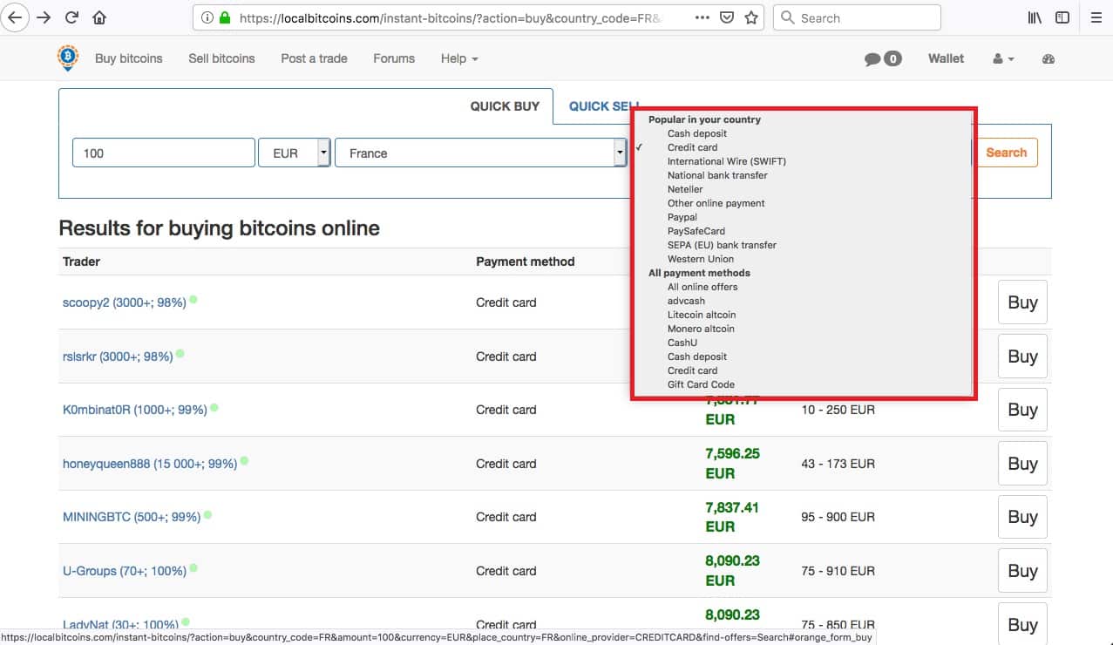Pick SEPA (EU) bank transfer option

click(722, 245)
